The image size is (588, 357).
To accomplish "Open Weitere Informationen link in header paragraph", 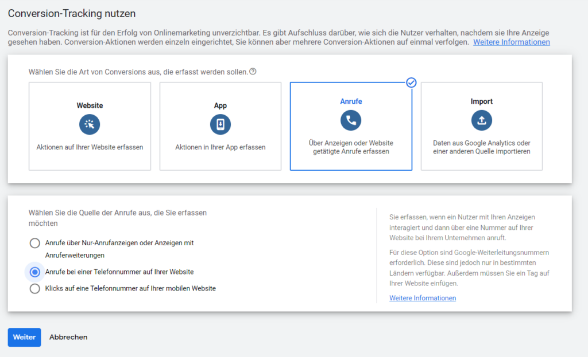I will [512, 42].
